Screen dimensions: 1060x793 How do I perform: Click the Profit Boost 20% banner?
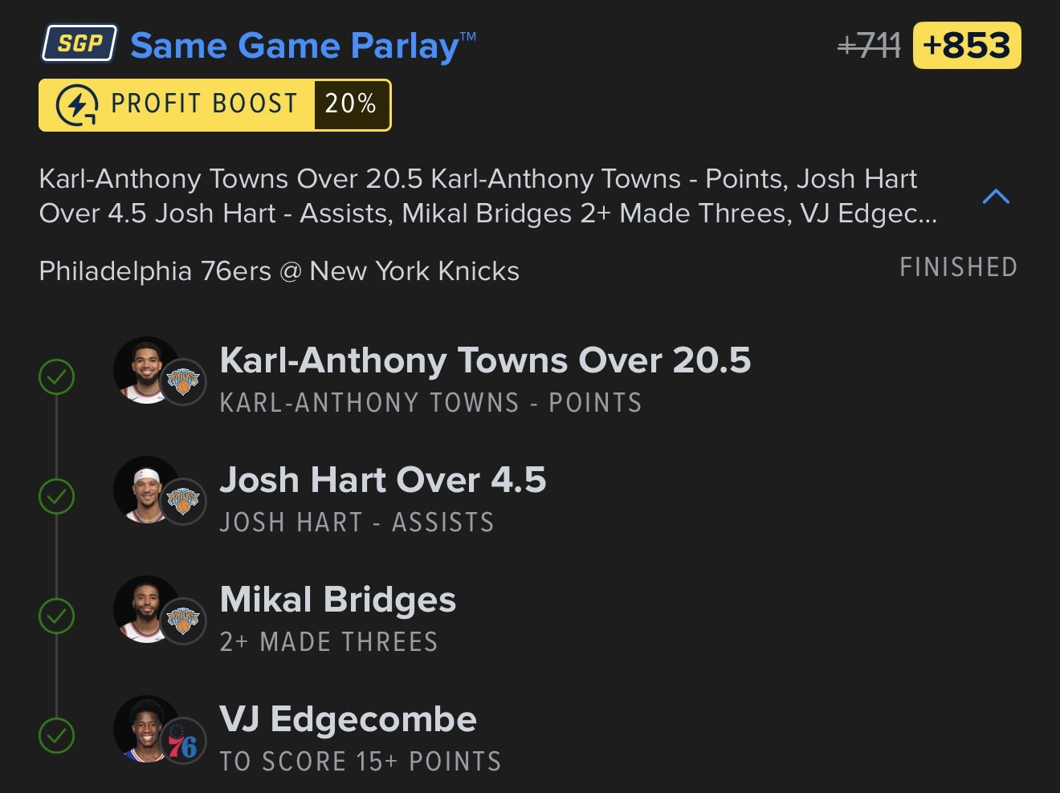(x=214, y=105)
